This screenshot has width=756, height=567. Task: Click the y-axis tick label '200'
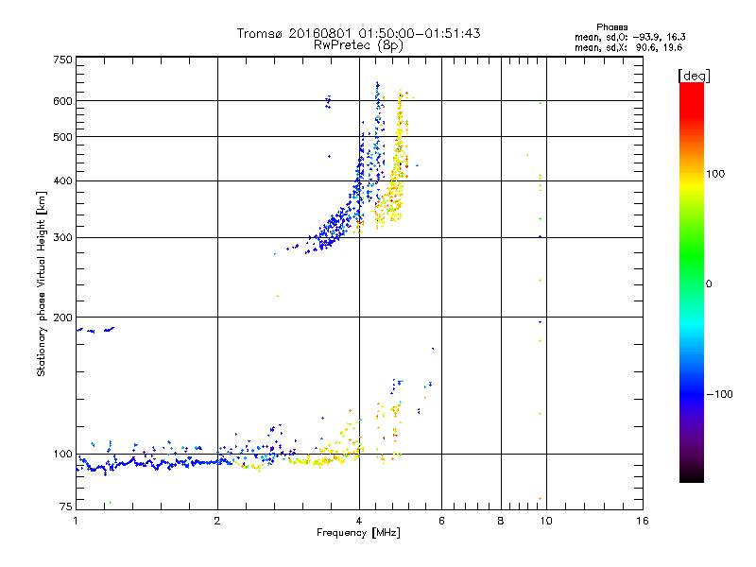(62, 318)
